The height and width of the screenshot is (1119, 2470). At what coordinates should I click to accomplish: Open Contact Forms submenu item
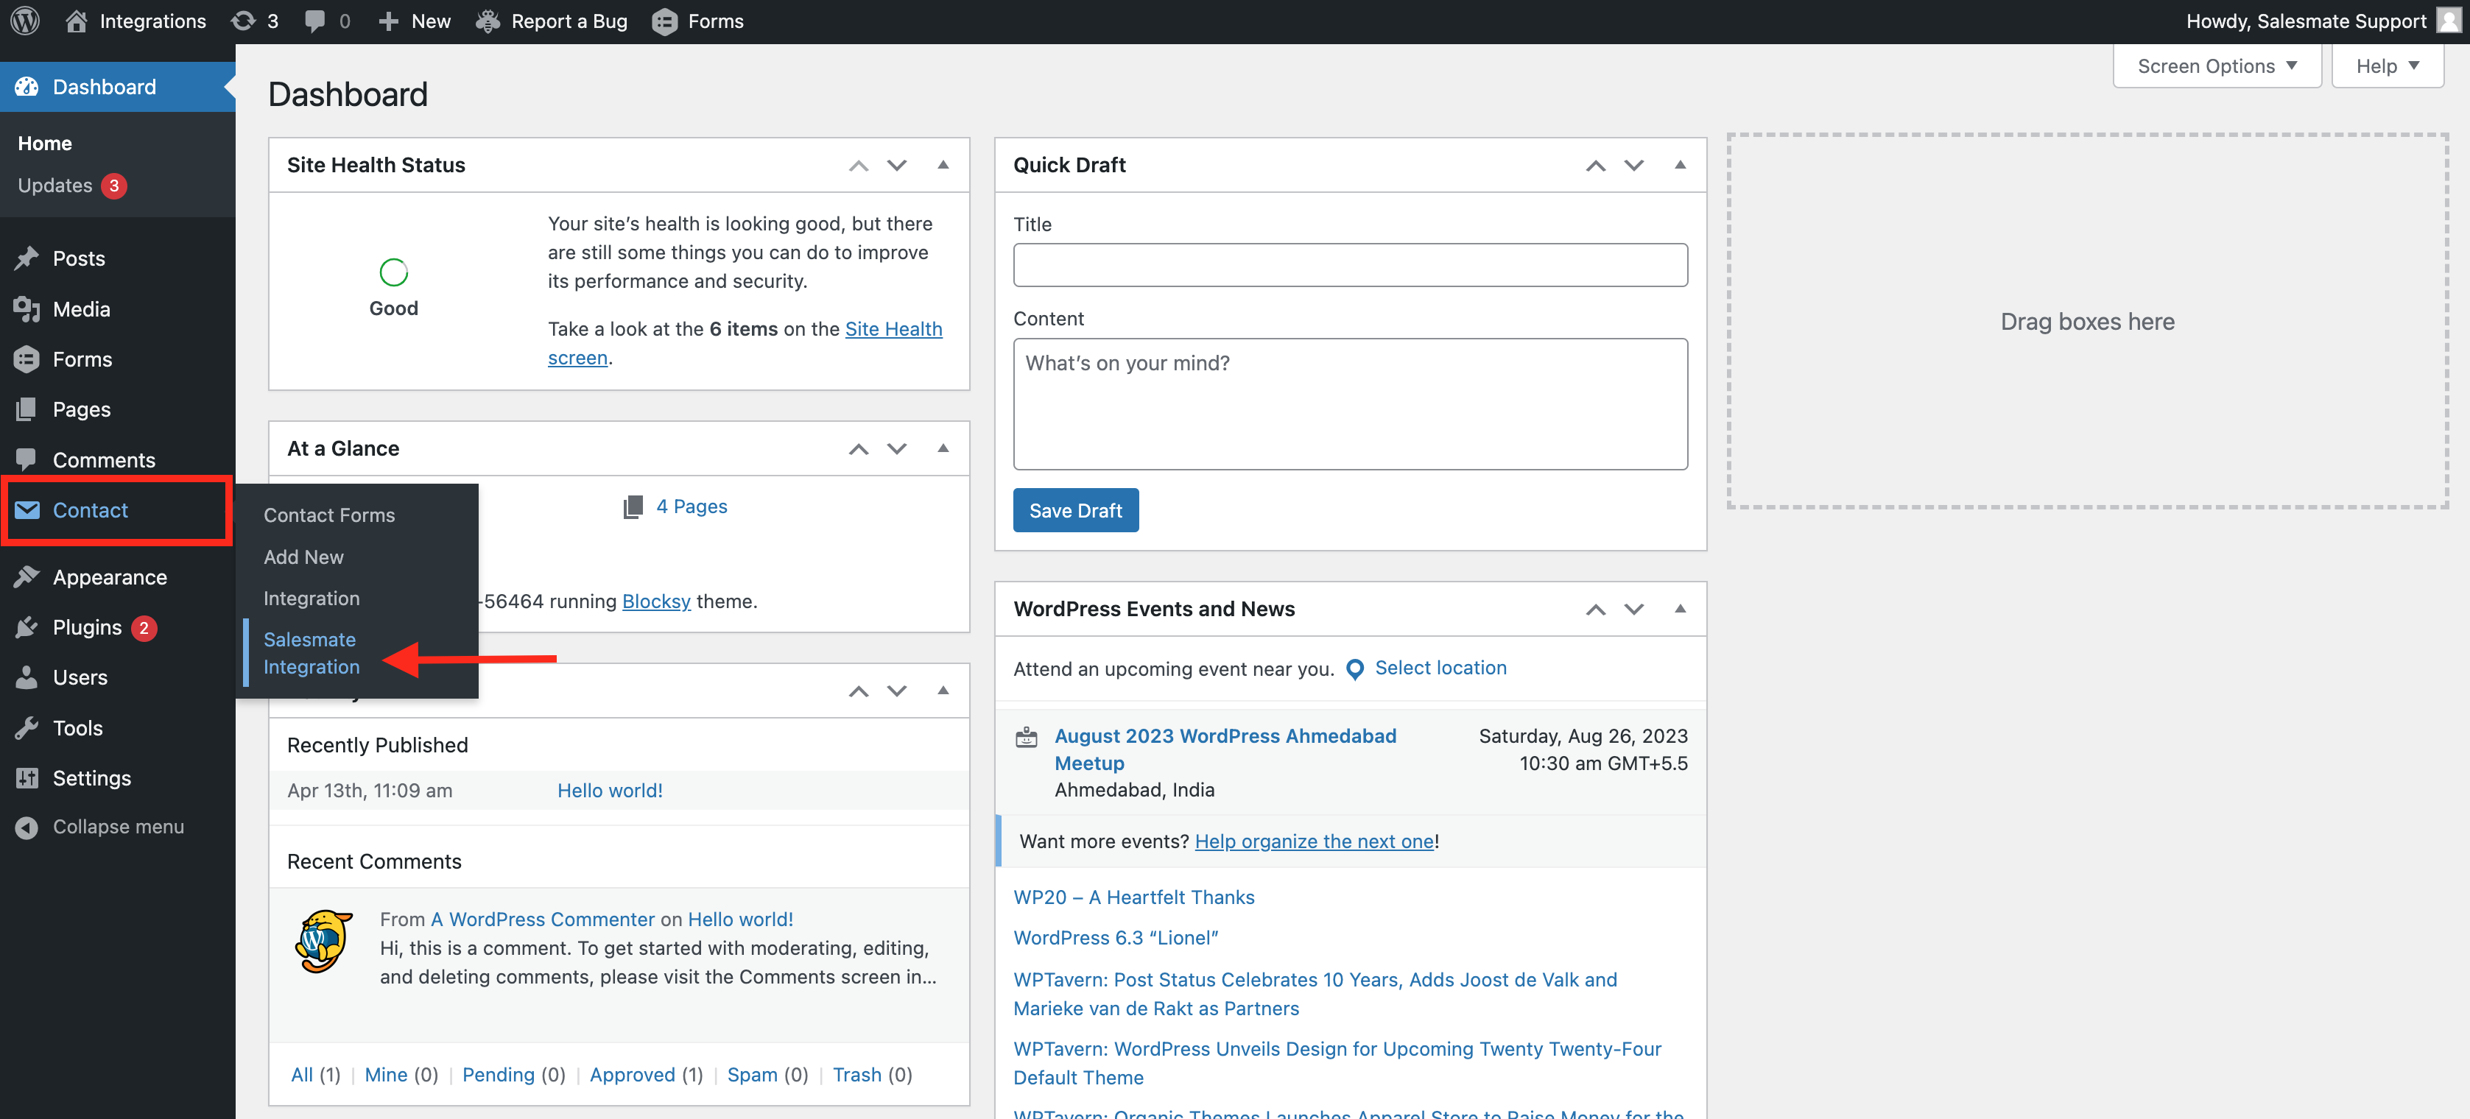[329, 515]
